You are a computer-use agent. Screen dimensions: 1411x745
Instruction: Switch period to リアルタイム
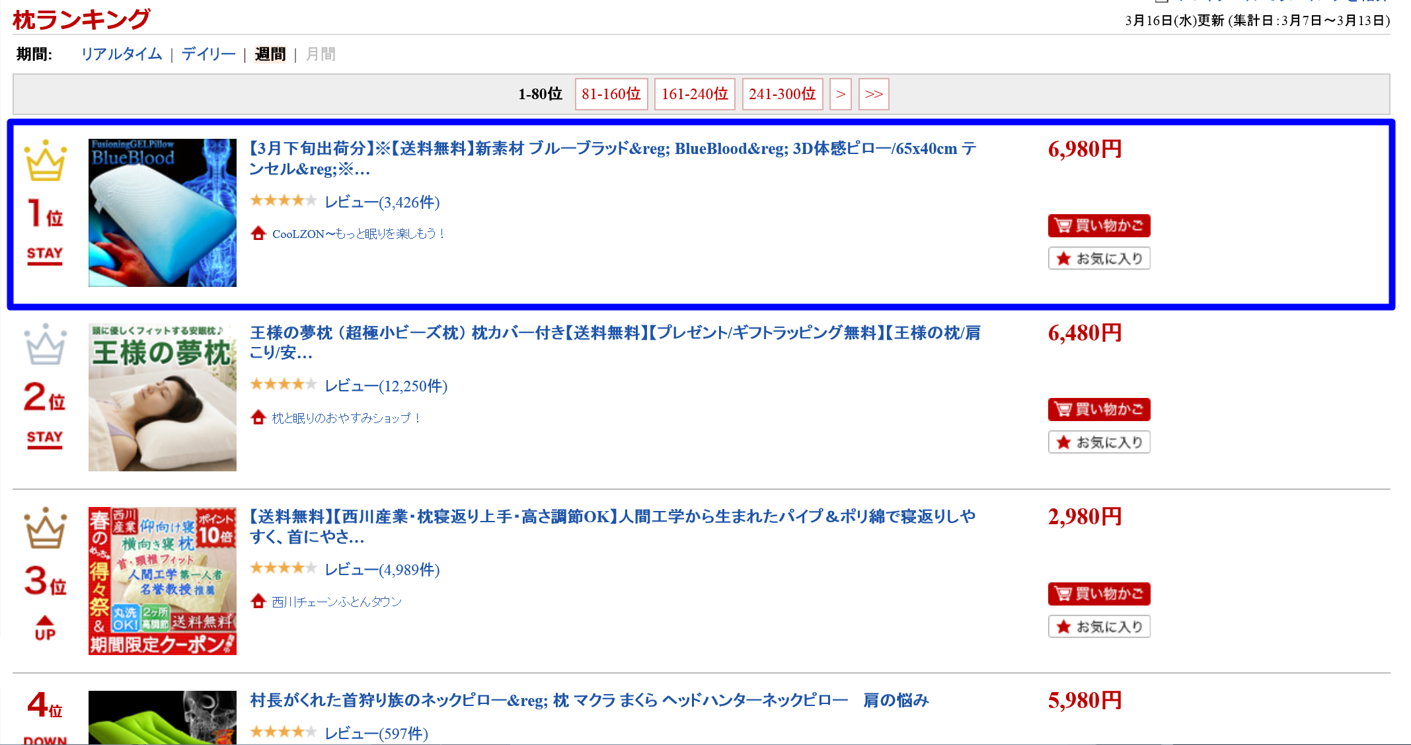pyautogui.click(x=122, y=54)
